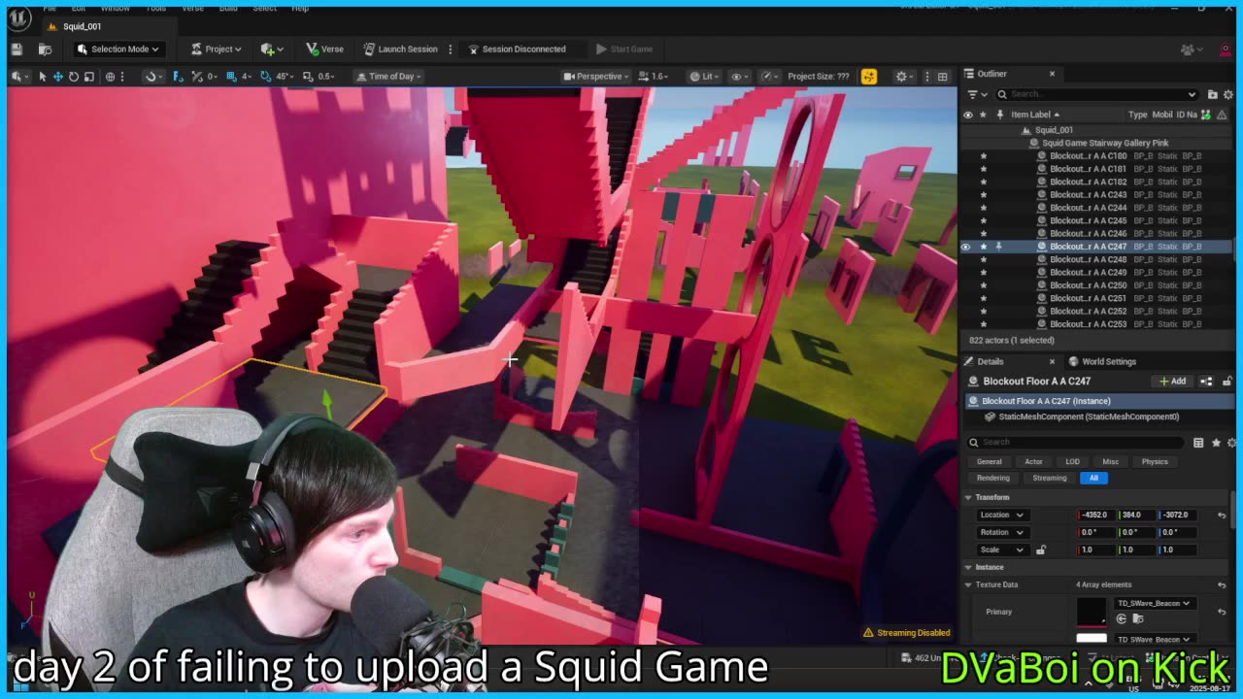The width and height of the screenshot is (1243, 699).
Task: Select the Scale tool
Action: pyautogui.click(x=88, y=76)
